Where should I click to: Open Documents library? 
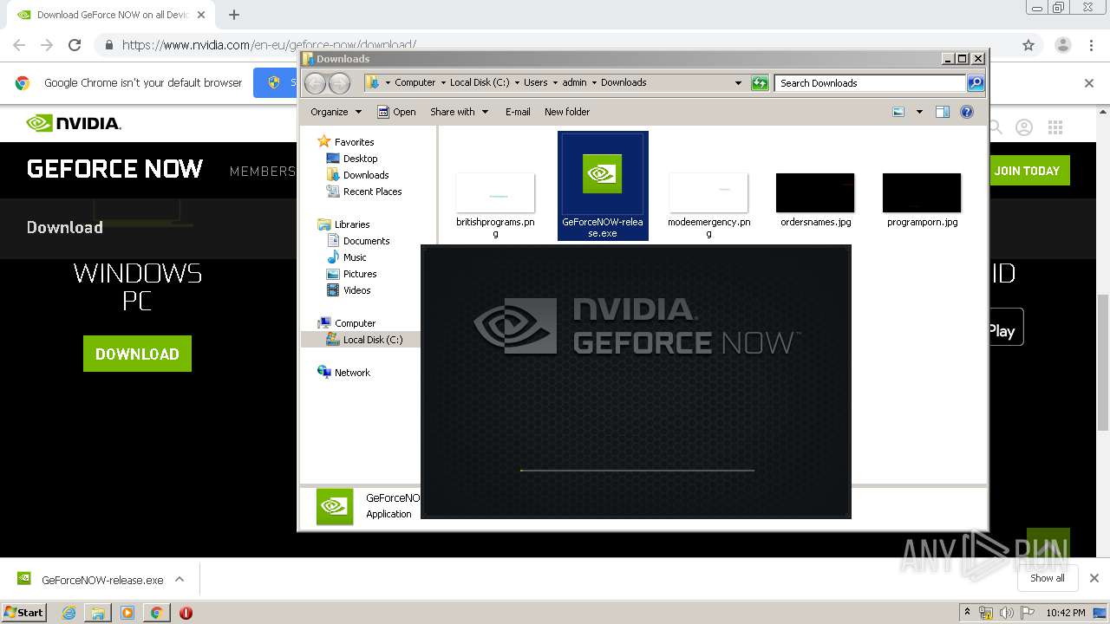click(357, 241)
